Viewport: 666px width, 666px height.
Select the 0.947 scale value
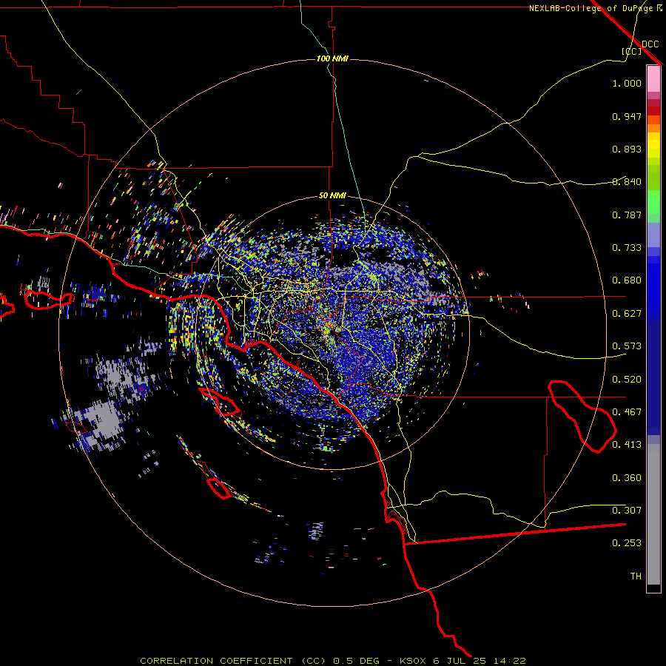627,116
